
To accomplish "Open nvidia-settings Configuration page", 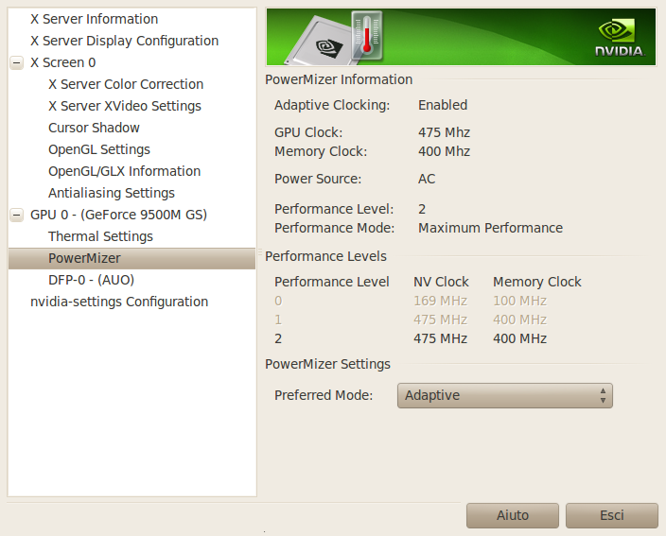I will pyautogui.click(x=119, y=302).
